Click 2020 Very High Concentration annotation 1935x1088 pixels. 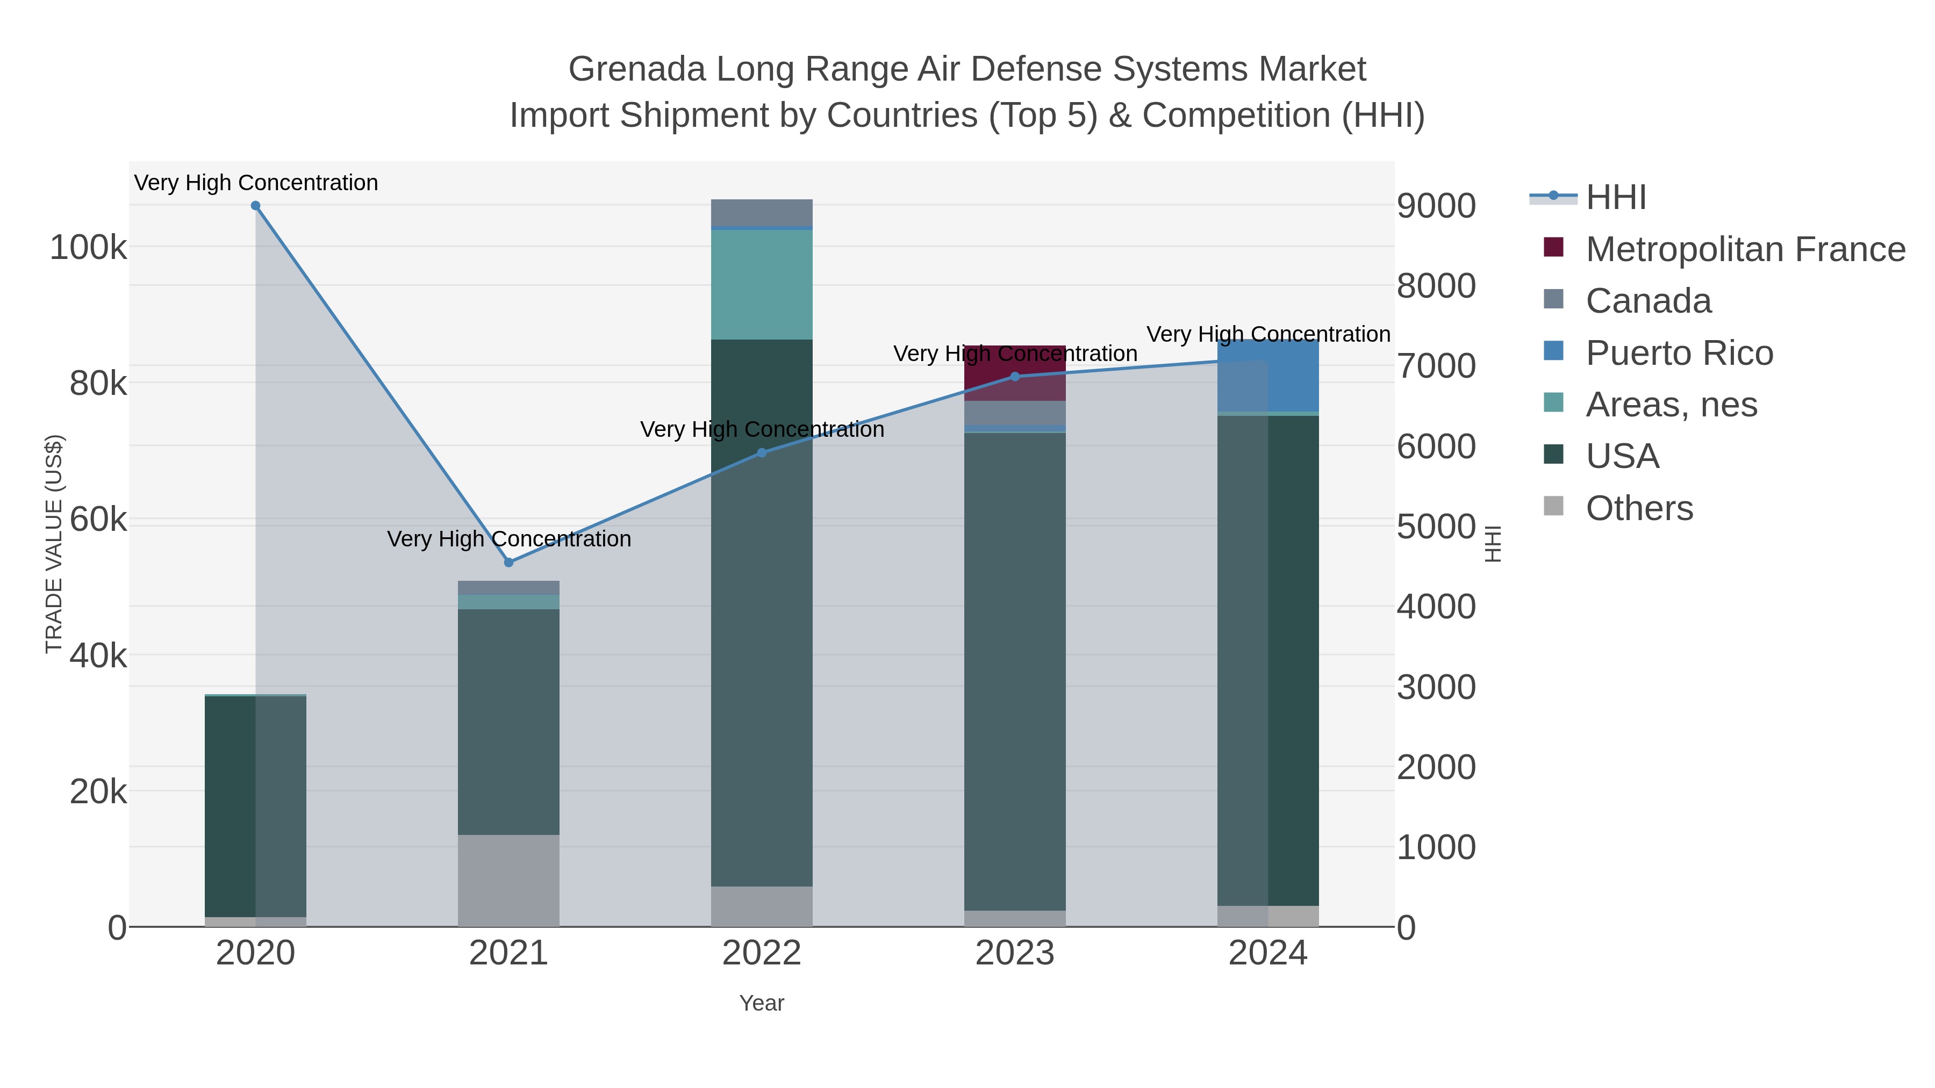click(x=255, y=183)
